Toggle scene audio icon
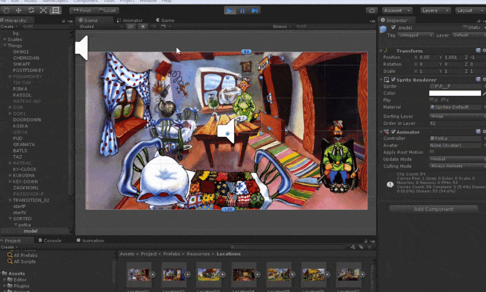Screen dimensions: 486x292 tap(154, 26)
